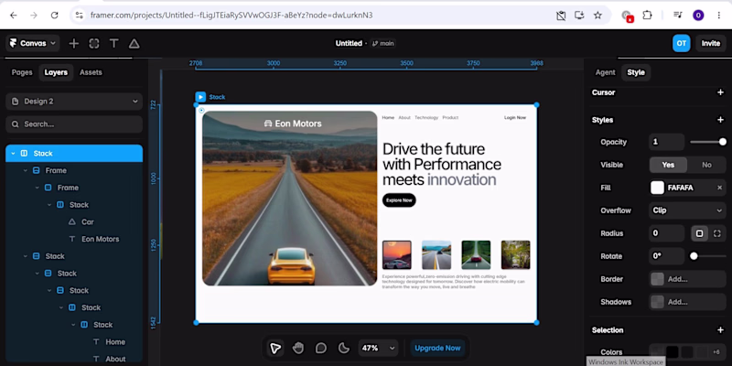Click Login Now link on canvas
This screenshot has height=366, width=732.
point(515,118)
